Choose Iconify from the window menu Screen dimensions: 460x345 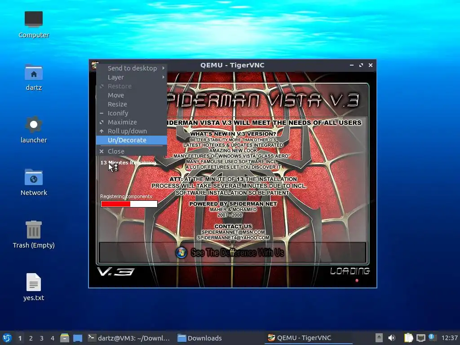coord(132,113)
